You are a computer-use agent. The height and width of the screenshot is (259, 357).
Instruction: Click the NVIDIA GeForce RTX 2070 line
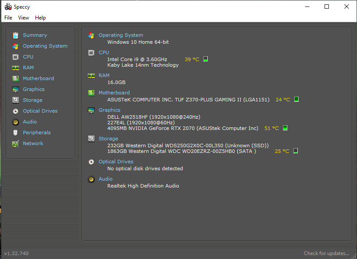coord(183,128)
